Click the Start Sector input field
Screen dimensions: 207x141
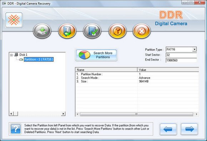click(x=181, y=55)
